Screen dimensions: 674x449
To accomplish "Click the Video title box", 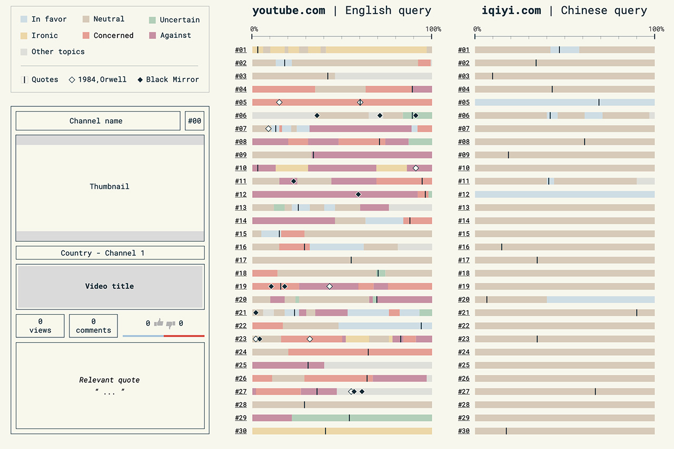I will click(x=110, y=287).
